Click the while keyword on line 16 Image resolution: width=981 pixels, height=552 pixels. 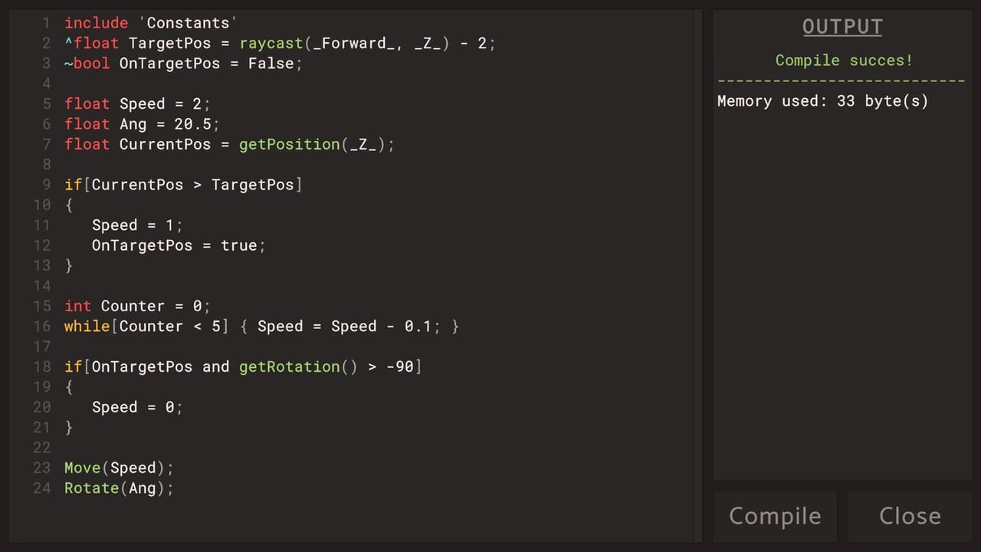click(87, 326)
